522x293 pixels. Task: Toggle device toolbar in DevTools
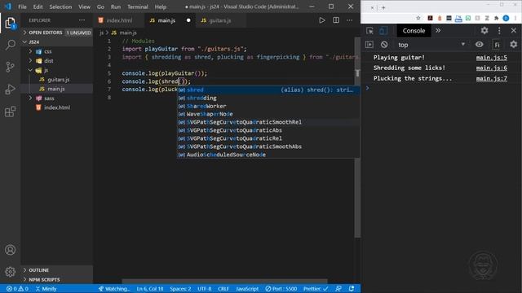pos(383,31)
